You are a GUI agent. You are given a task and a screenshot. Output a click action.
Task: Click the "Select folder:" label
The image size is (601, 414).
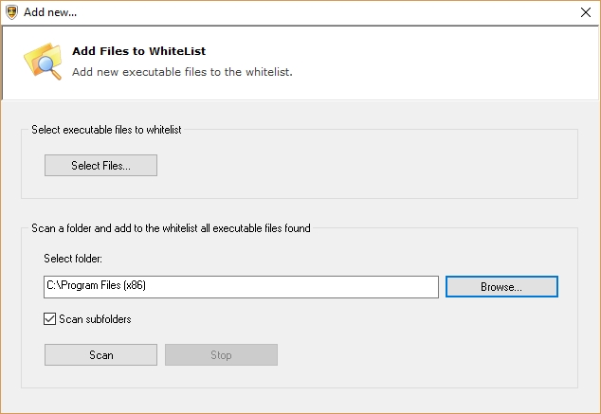coord(72,258)
